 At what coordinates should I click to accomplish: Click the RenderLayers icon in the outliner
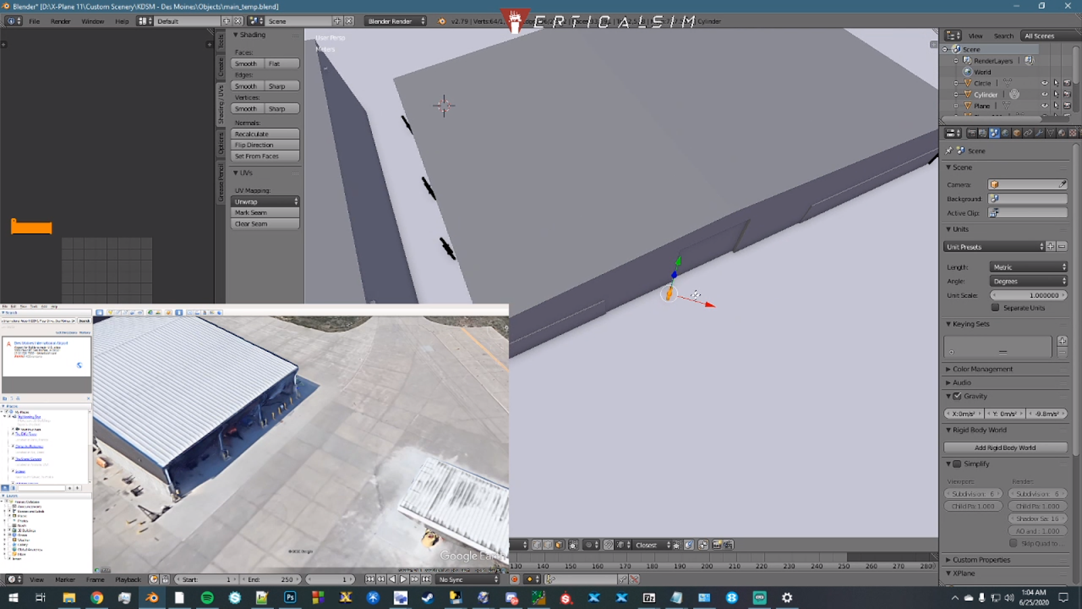coord(967,60)
